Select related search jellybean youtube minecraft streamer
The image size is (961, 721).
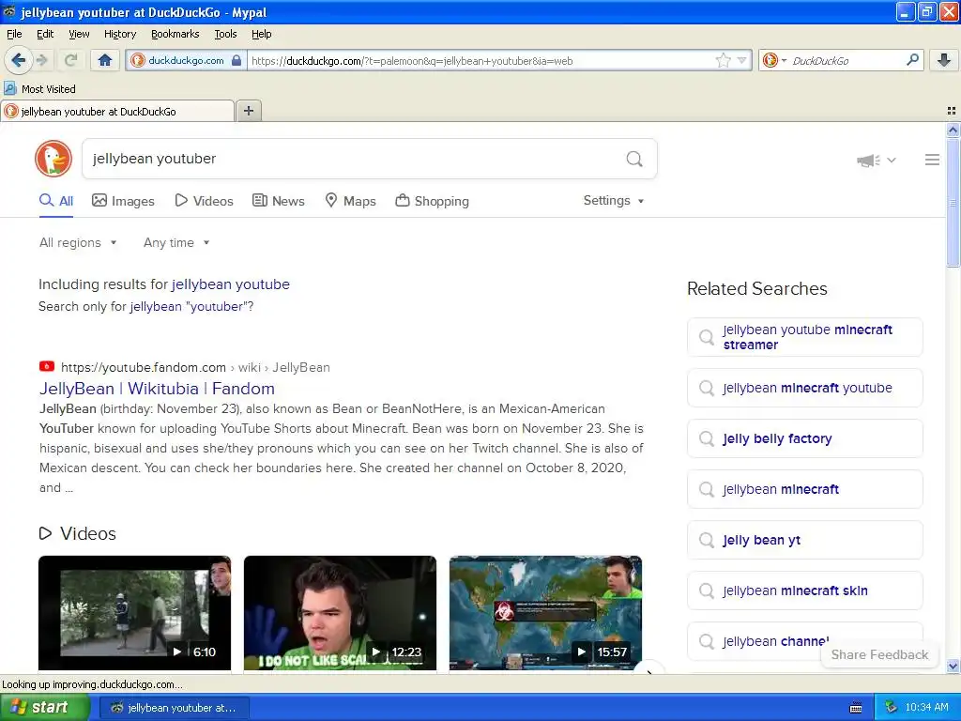coord(804,337)
